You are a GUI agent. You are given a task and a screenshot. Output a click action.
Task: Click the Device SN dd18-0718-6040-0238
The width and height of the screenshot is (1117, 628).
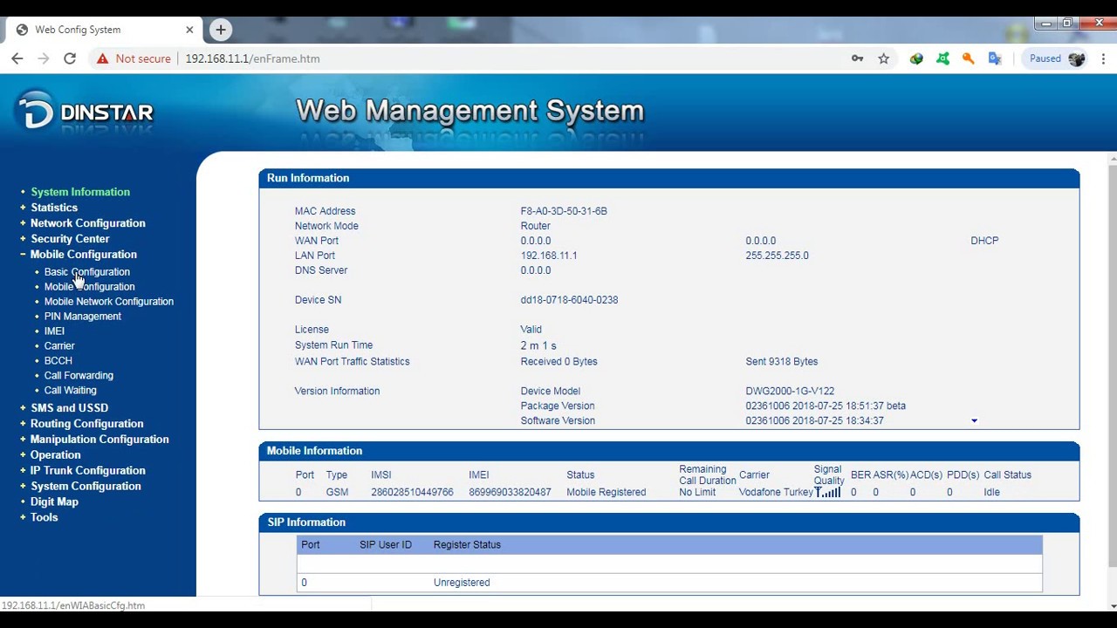coord(569,300)
